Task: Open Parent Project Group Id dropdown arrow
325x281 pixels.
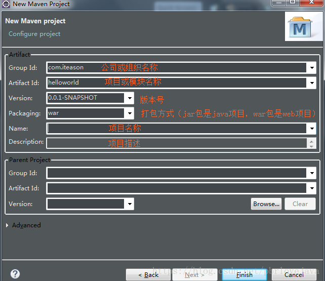Action: coord(312,173)
